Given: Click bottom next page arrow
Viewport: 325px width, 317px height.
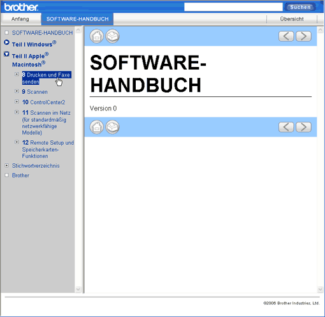Looking at the screenshot, I should (303, 127).
